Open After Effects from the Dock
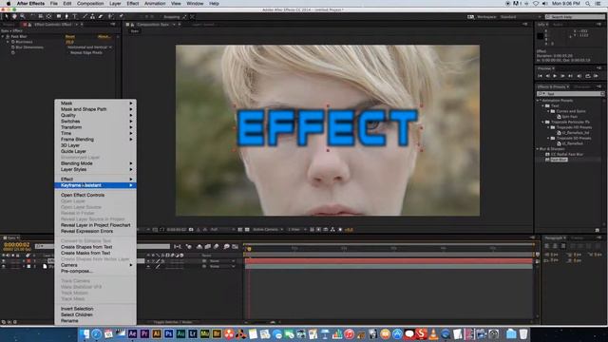 coord(132,333)
